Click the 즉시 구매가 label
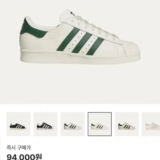This screenshot has width=160, height=160. (x=19, y=148)
